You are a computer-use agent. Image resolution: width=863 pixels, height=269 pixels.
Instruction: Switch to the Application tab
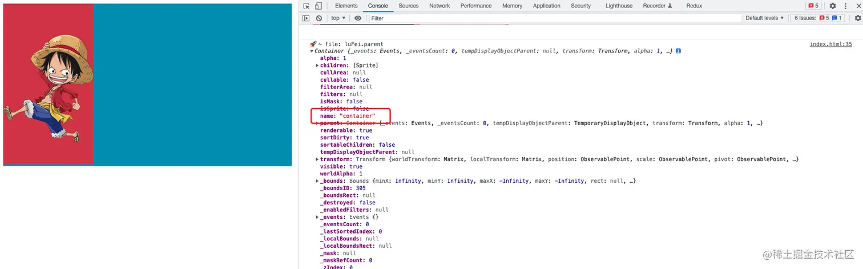[x=547, y=6]
